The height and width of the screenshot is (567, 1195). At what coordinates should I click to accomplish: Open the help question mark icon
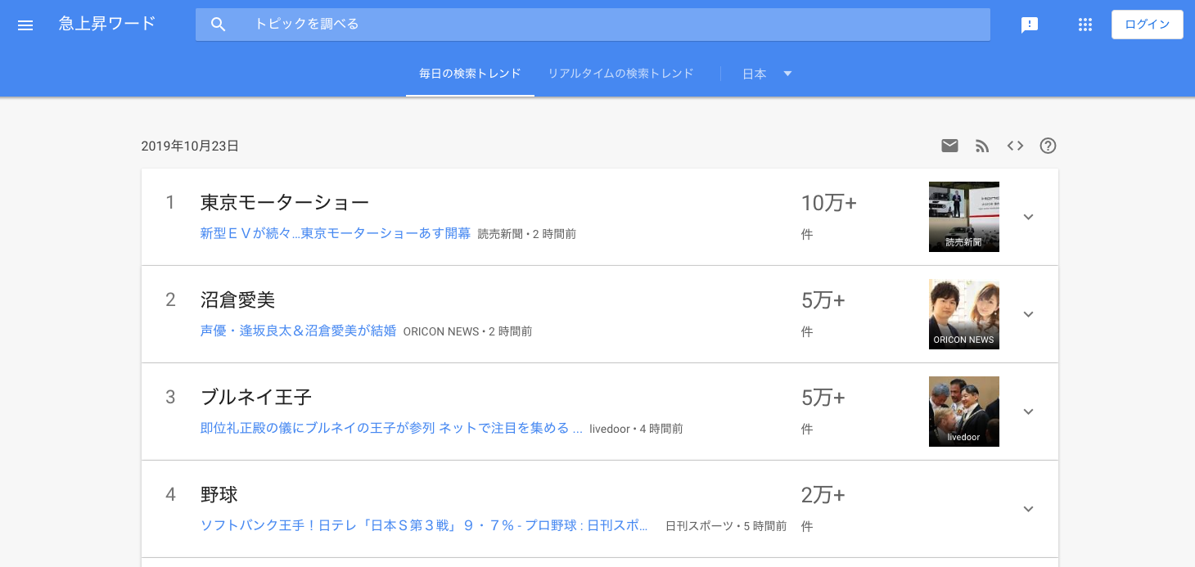1048,146
